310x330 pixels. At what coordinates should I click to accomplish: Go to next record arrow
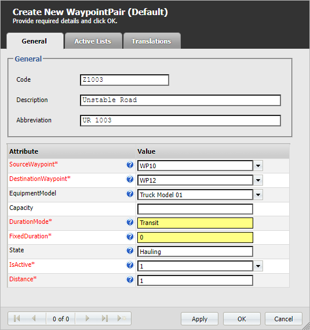click(x=87, y=318)
